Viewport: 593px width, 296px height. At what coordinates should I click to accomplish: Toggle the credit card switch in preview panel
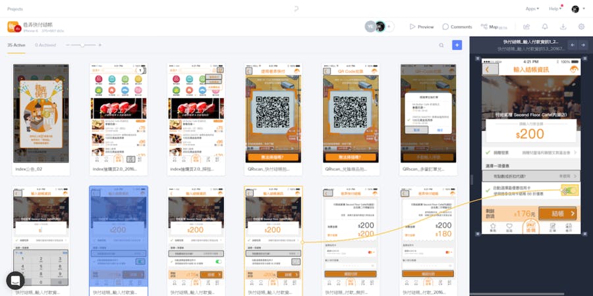point(570,190)
